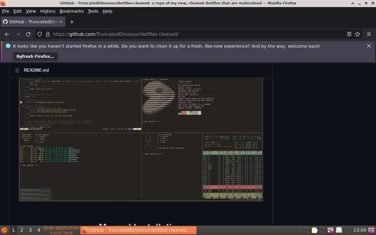Open the Tools menu
This screenshot has width=376, height=235.
[x=93, y=11]
